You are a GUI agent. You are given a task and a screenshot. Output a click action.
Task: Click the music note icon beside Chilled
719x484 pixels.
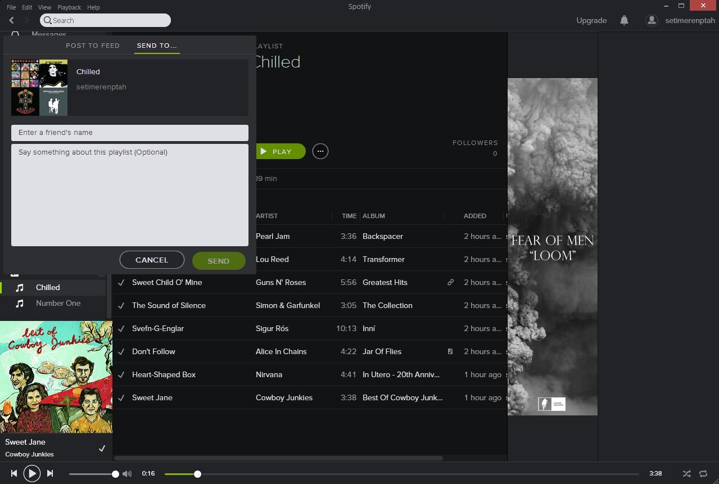[x=20, y=287]
